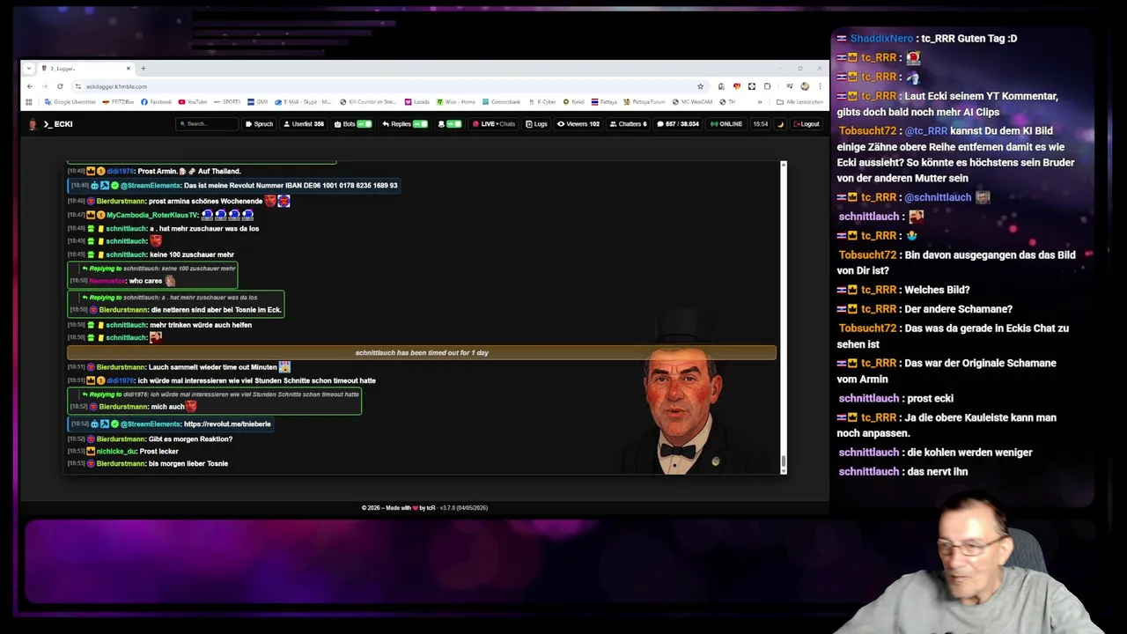Image resolution: width=1127 pixels, height=634 pixels.
Task: Open the Alle Lesezeichen folder
Action: (x=799, y=102)
